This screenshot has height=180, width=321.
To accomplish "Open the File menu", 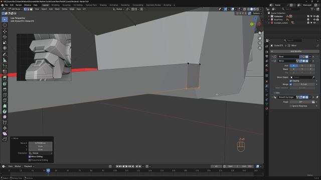I will coord(6,5).
